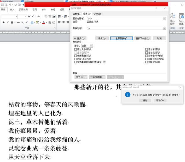The image size is (185, 162).
Task: Click the Save icon in quick access toolbar
Action: [x=2, y=5]
